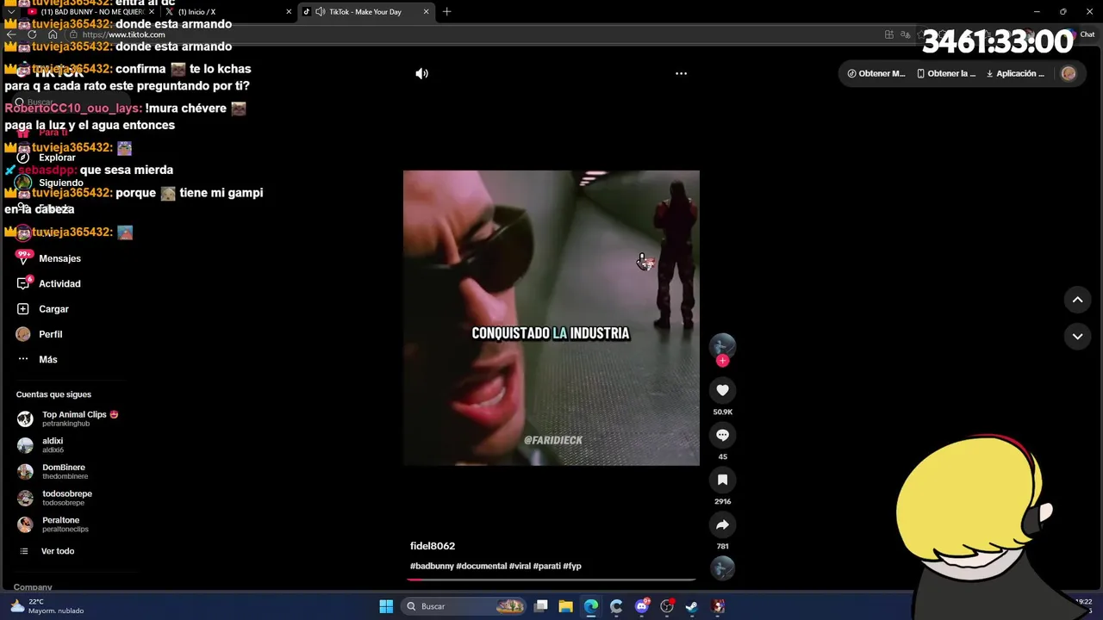This screenshot has height=620, width=1103.
Task: Close the TikTok browser tab
Action: [426, 12]
